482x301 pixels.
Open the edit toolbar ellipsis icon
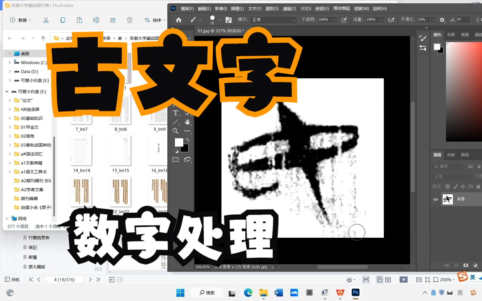coord(187,131)
